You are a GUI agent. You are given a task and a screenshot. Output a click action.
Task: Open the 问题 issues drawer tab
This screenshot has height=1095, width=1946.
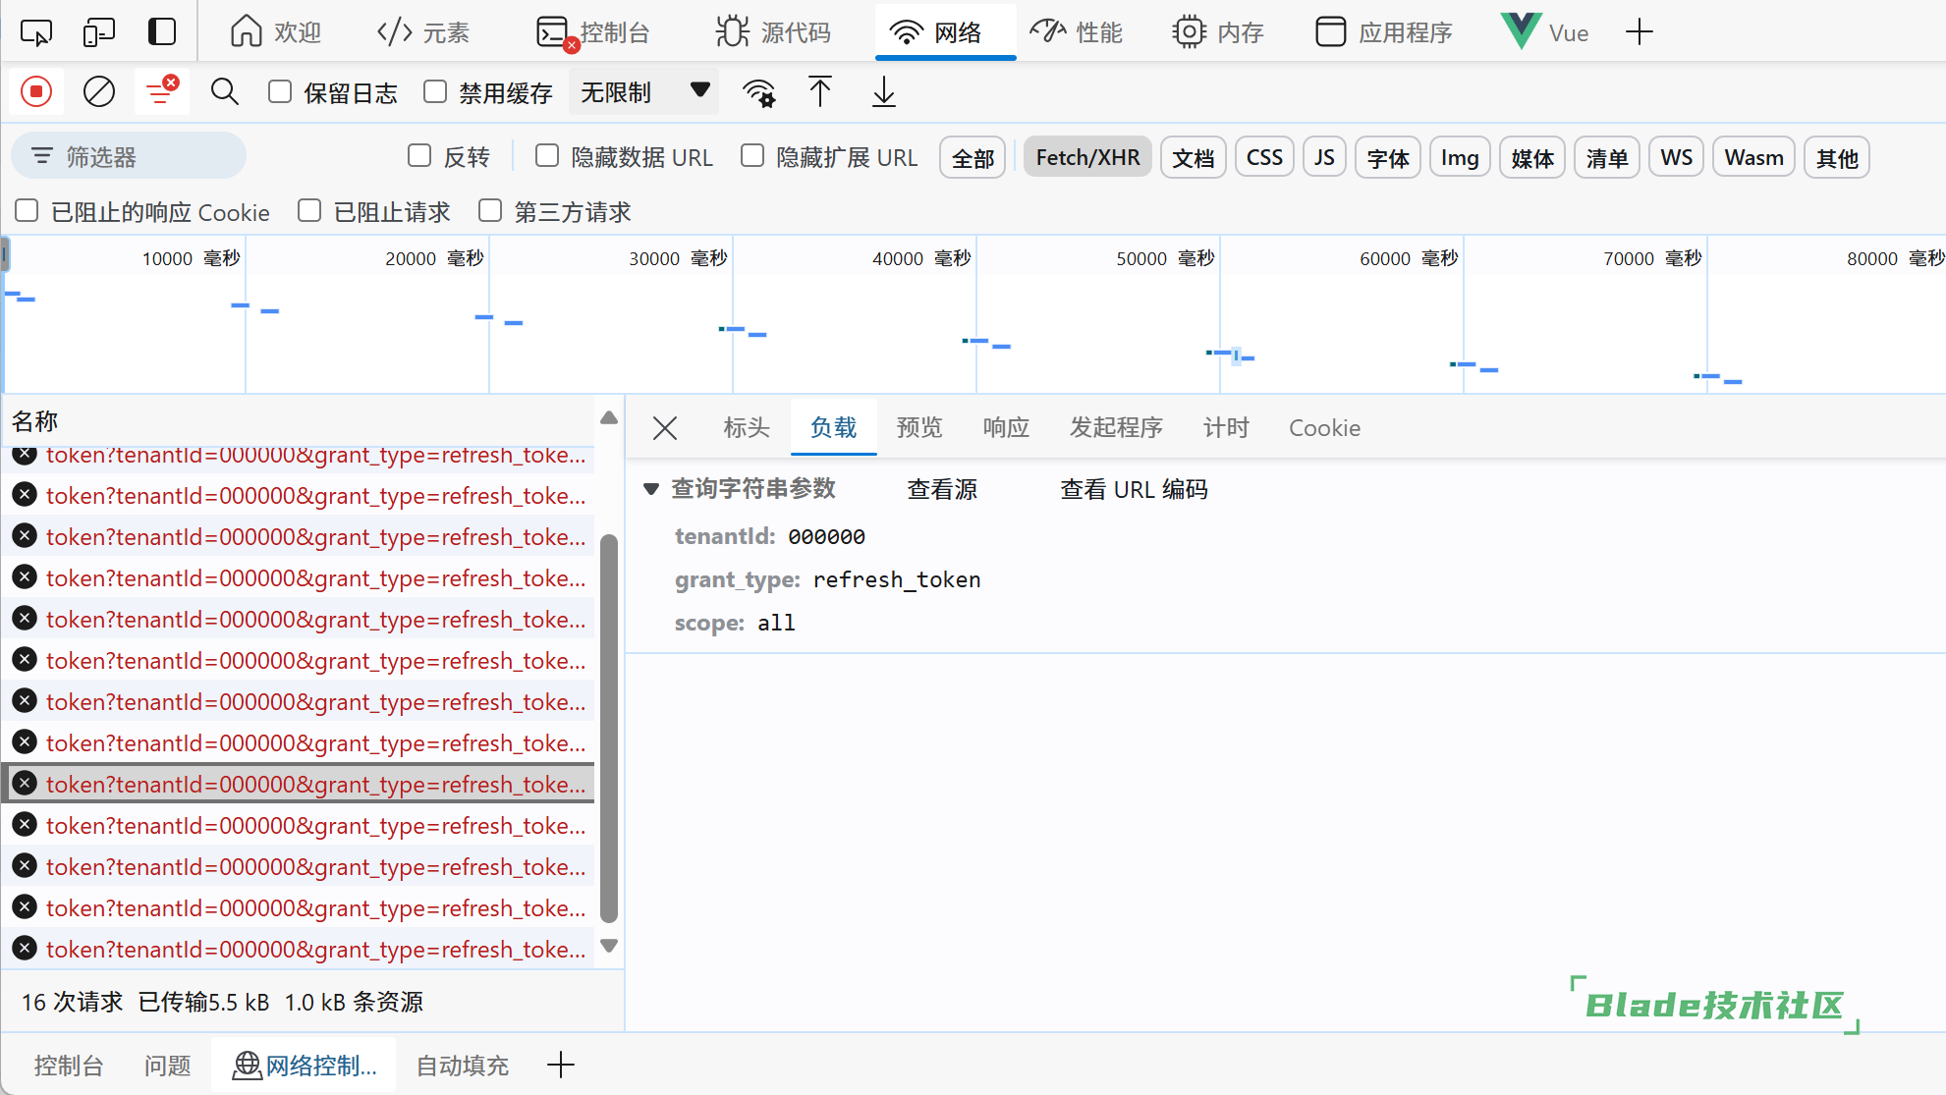click(x=167, y=1066)
